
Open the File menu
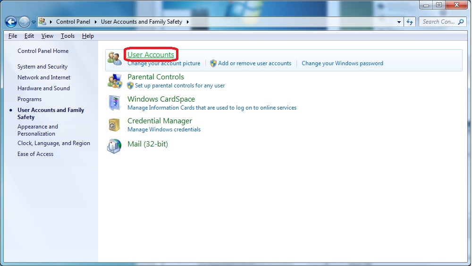click(x=13, y=36)
